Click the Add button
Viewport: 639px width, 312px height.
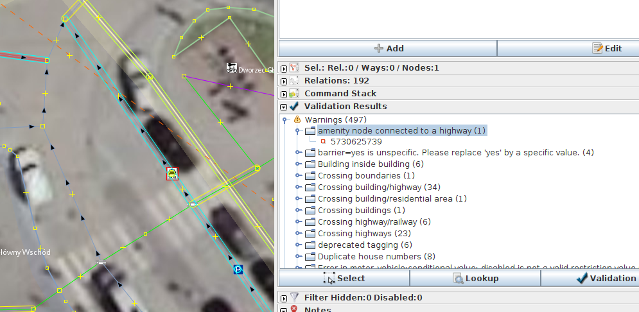point(389,48)
